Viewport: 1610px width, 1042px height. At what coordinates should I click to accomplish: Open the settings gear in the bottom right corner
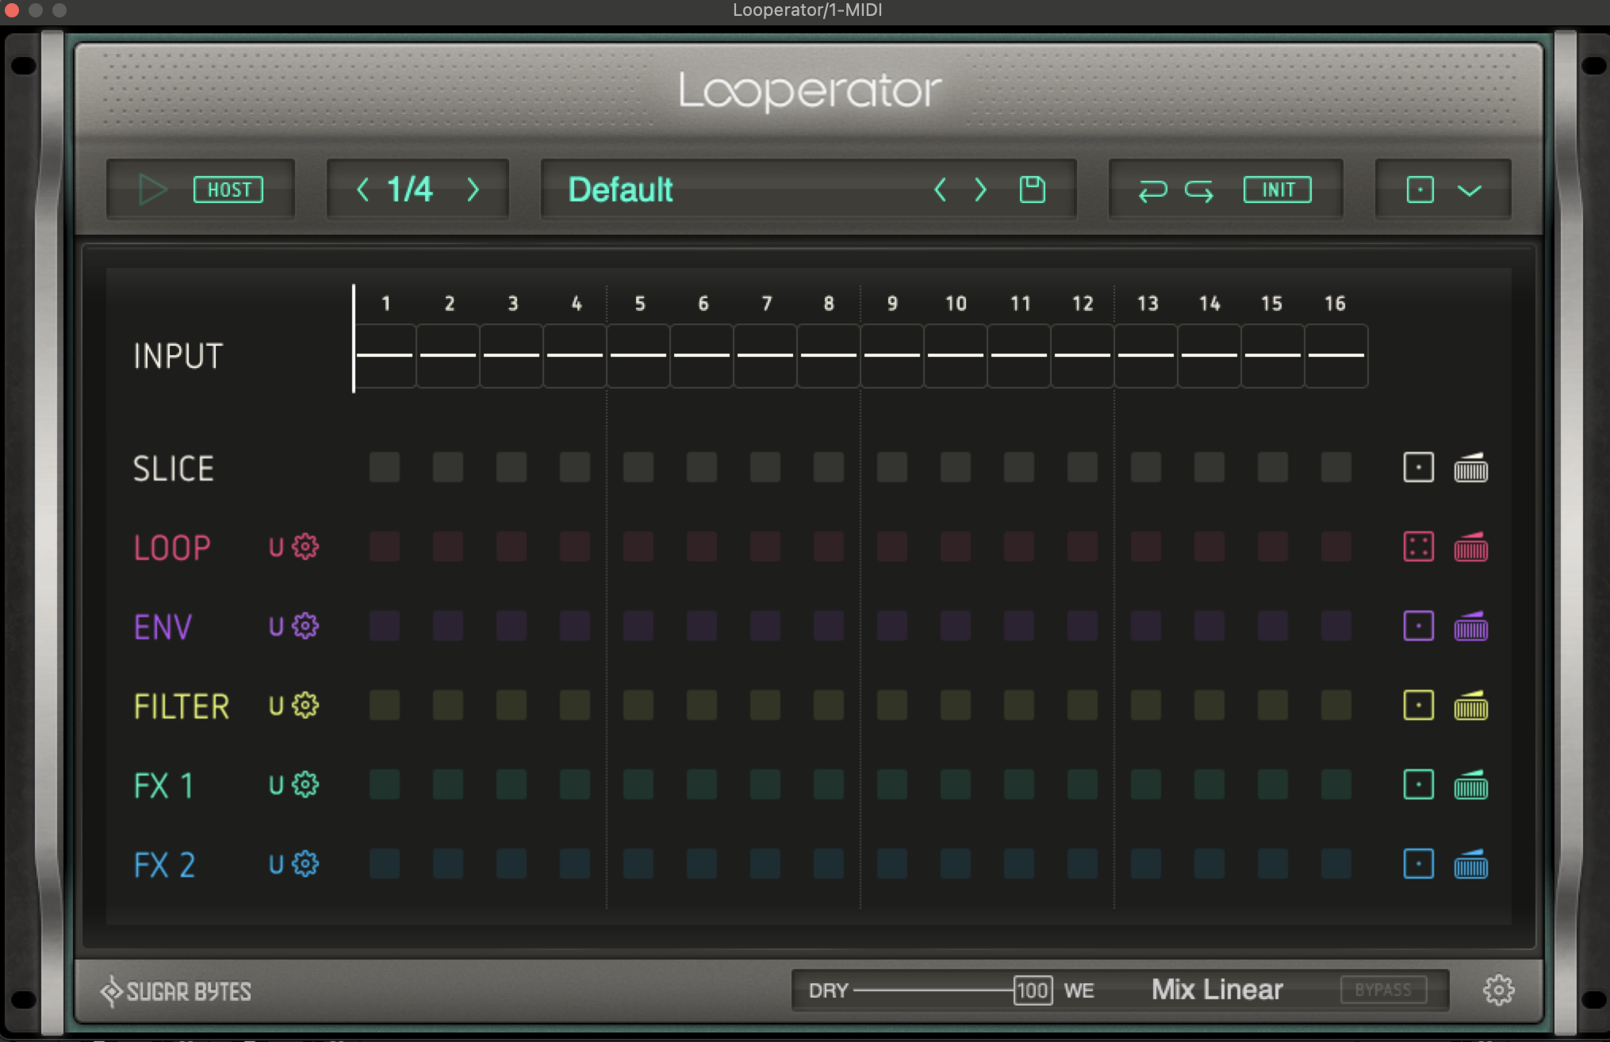click(x=1499, y=990)
